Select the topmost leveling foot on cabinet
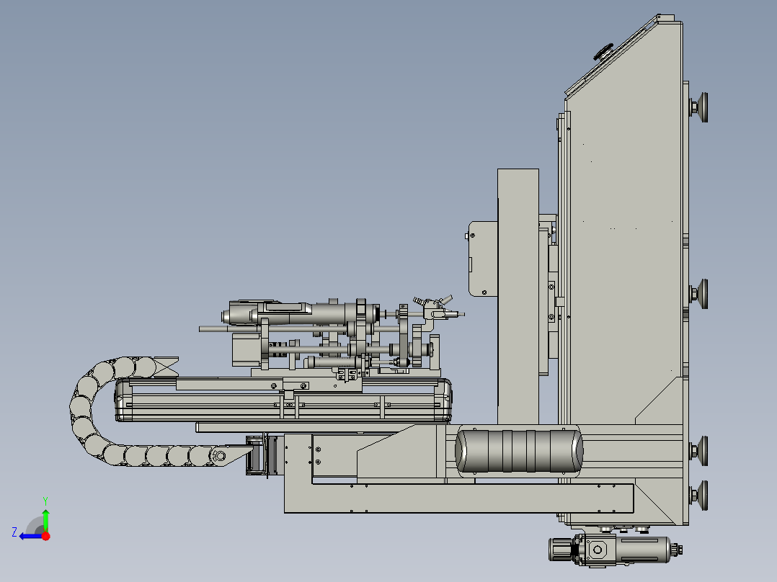This screenshot has width=777, height=582. (699, 107)
